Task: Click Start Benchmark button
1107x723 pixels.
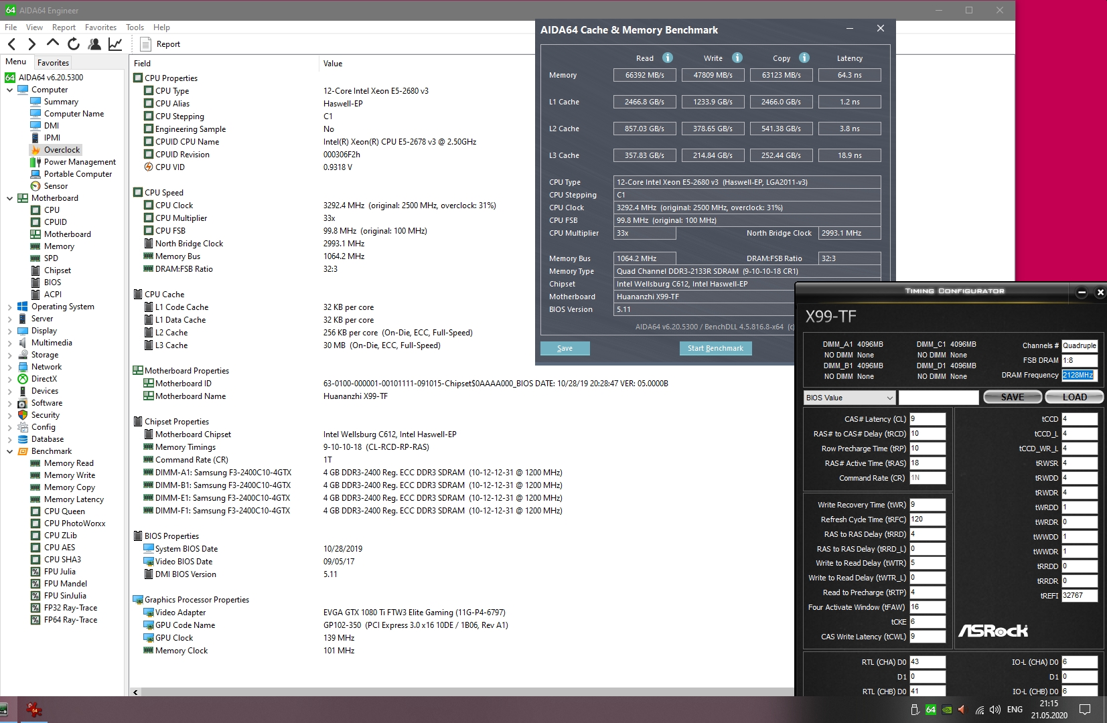Action: point(715,348)
